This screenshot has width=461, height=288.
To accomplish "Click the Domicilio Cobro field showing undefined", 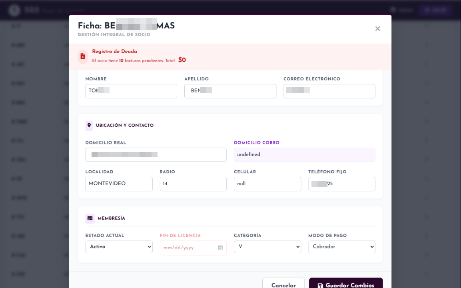I will (x=304, y=154).
